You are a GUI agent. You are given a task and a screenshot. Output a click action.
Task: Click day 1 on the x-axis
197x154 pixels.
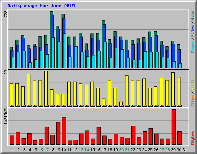pos(13,150)
